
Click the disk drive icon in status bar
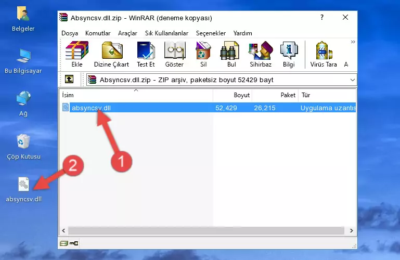pos(64,243)
